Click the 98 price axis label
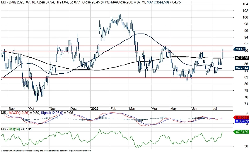This screenshot has height=152, width=249. click(x=246, y=24)
